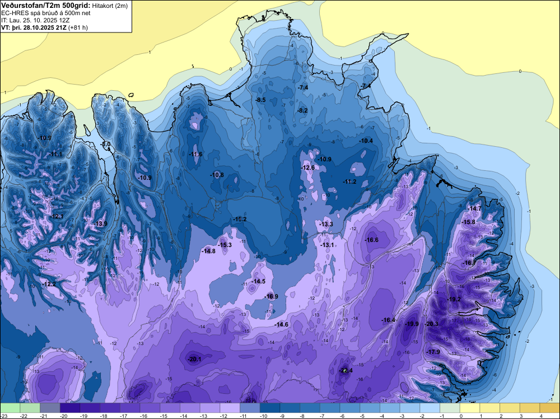
Task: Click the -10.8 temperature label
Action: coord(217,175)
